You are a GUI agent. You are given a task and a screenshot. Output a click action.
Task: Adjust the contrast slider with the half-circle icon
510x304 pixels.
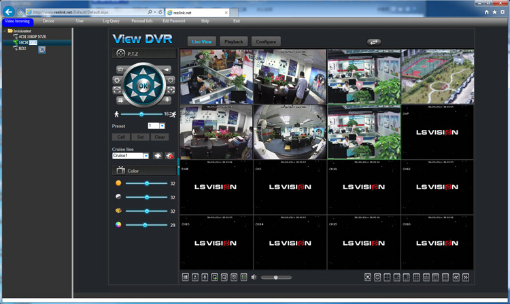(147, 197)
